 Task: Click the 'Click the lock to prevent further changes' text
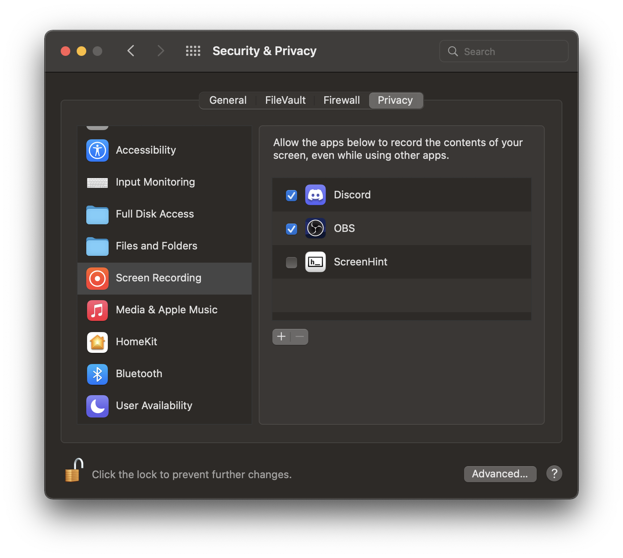(x=192, y=475)
